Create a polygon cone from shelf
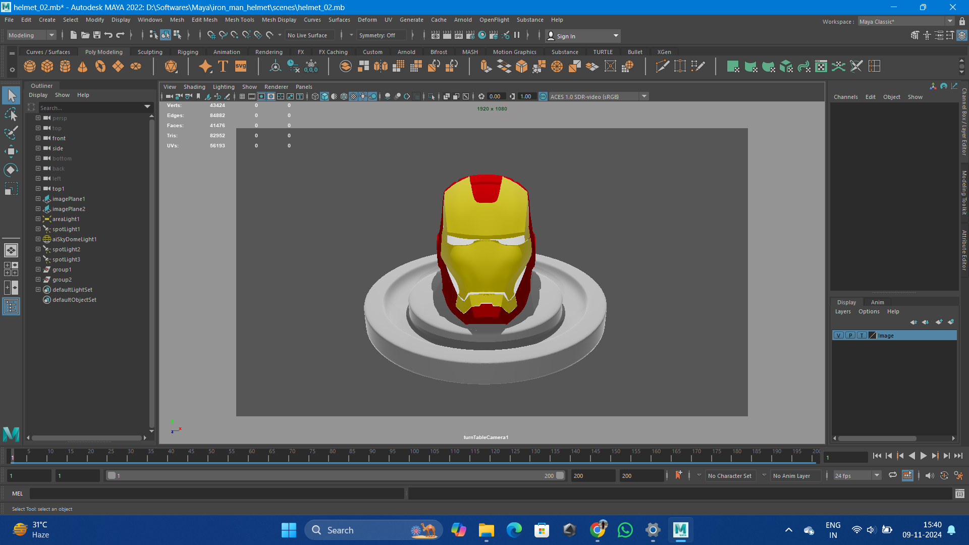The height and width of the screenshot is (545, 969). point(83,66)
